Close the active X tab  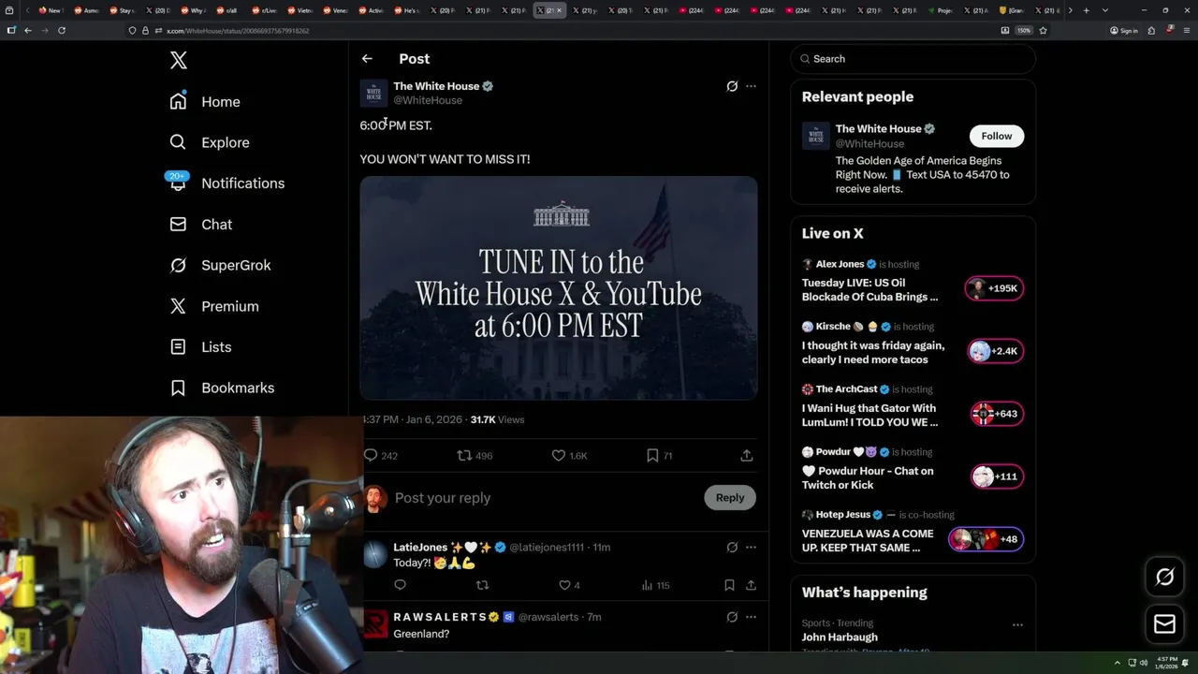click(559, 10)
